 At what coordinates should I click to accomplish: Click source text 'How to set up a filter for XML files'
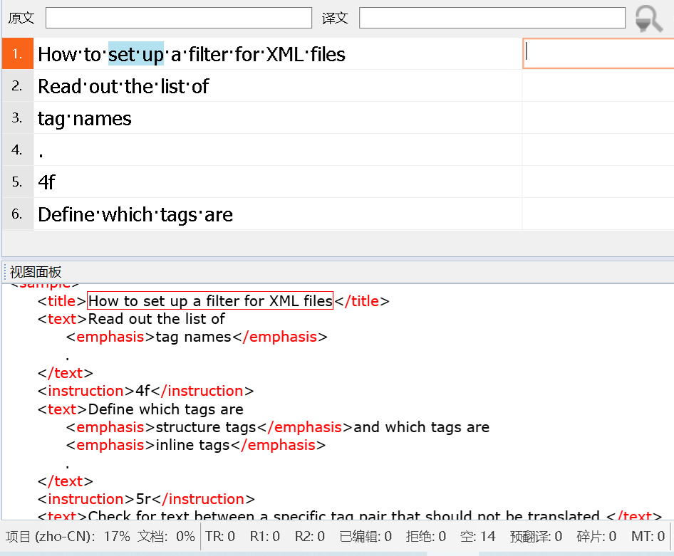pos(192,55)
